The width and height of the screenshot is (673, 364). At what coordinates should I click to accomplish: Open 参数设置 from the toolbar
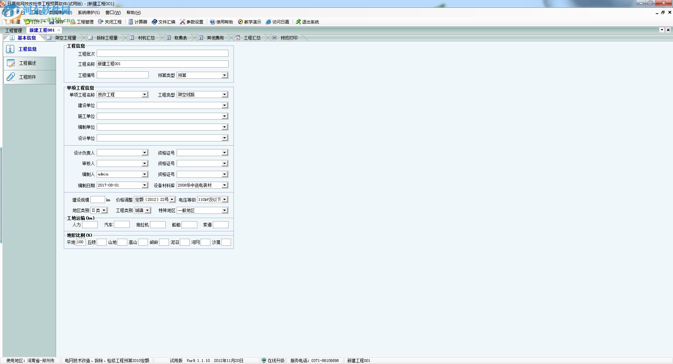[191, 22]
